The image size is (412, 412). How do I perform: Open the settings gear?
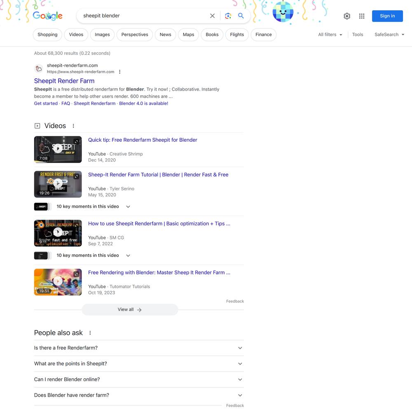click(347, 16)
